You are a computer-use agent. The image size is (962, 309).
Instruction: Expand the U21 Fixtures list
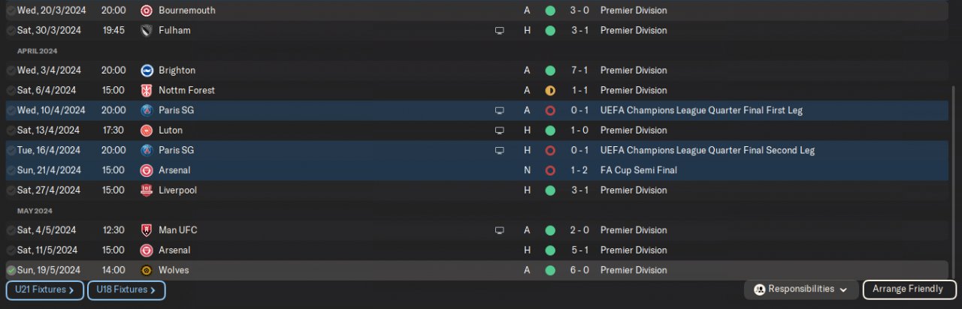coord(44,289)
